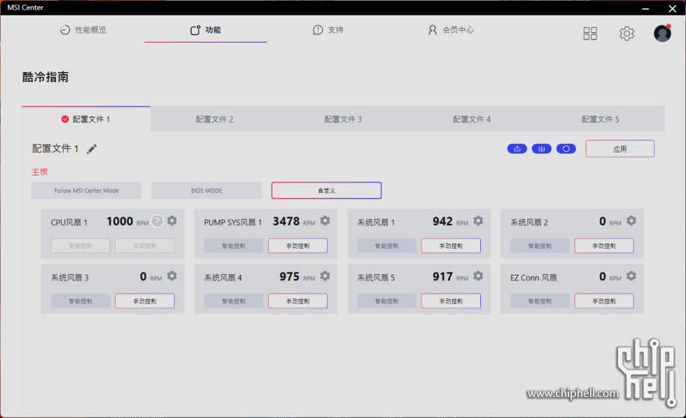
Task: Choose 智能控制 for 系统风扇 4
Action: (x=234, y=301)
